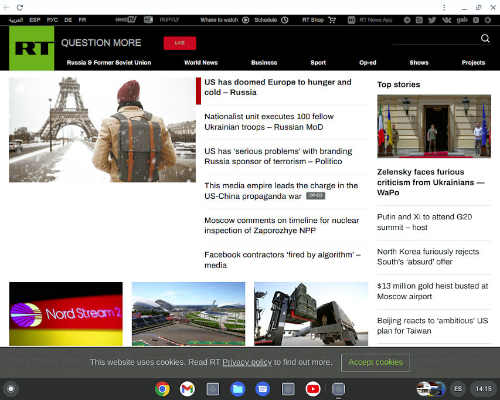Read 'US has doomed Europe to hunger' story

click(x=278, y=87)
